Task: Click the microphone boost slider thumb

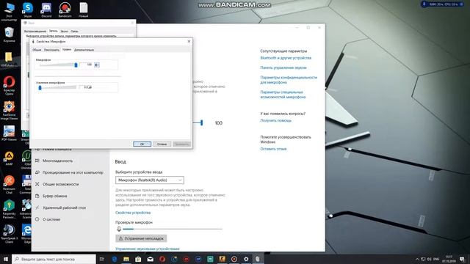Action: (x=40, y=87)
